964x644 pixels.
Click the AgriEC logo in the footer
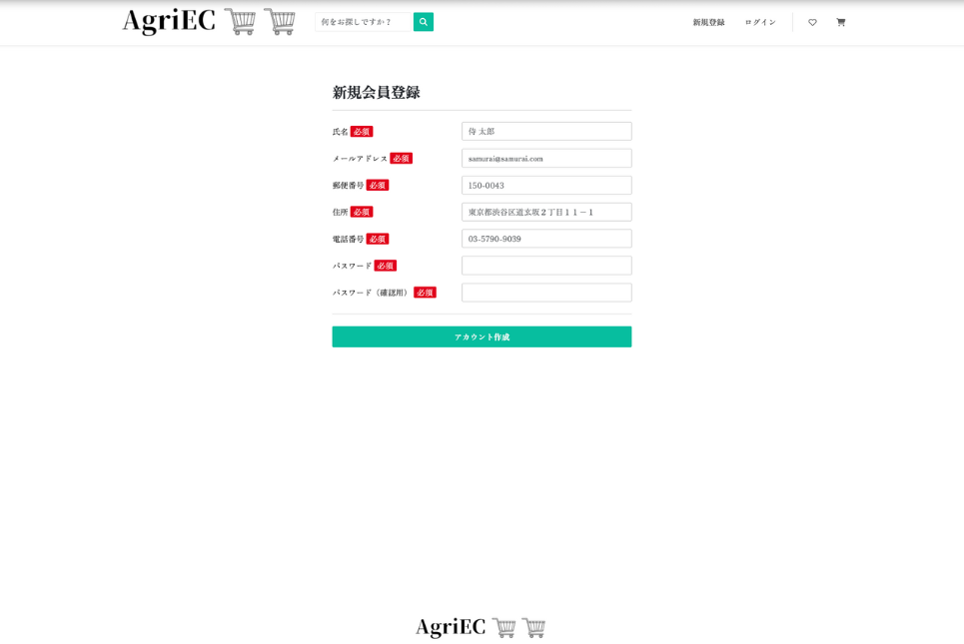481,627
